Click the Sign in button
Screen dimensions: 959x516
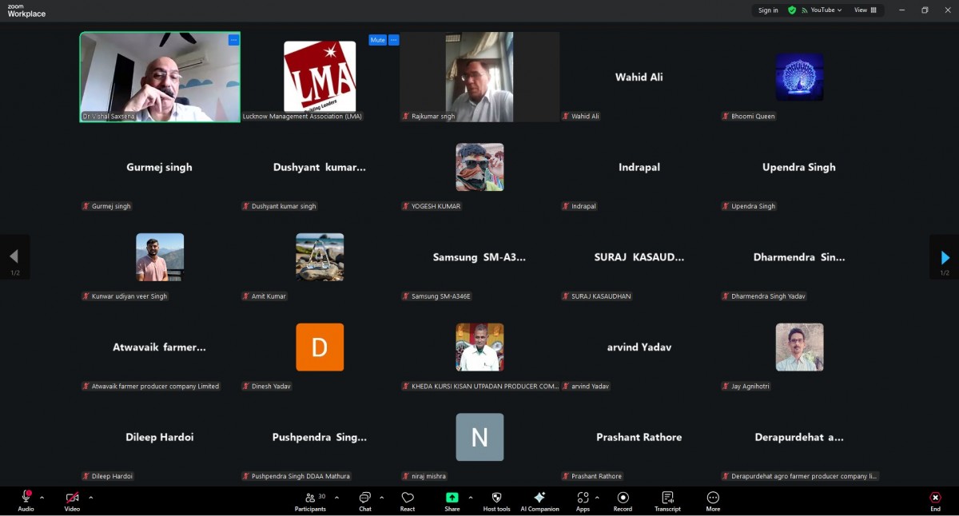(768, 10)
